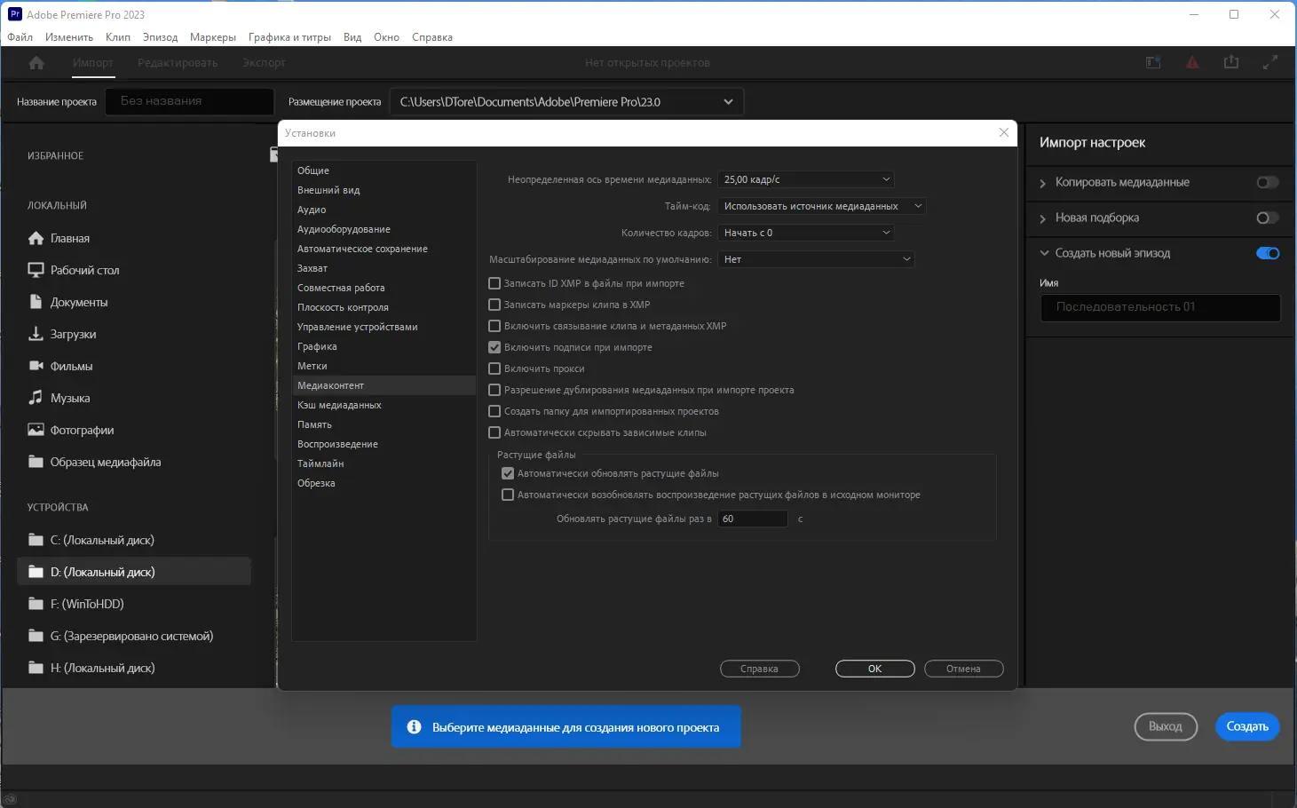Open the Количество кадров dropdown

click(806, 233)
